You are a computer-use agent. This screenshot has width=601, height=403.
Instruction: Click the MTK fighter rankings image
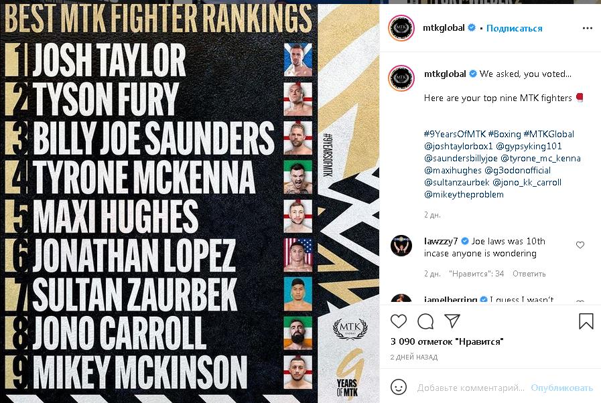(190, 201)
